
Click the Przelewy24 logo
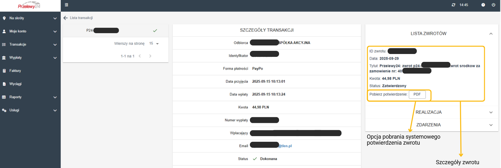[29, 6]
